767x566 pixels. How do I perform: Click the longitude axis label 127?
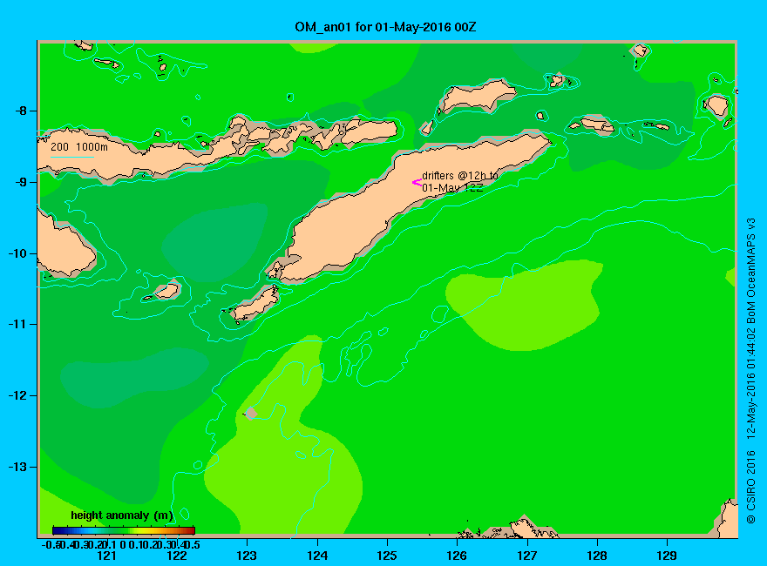526,556
